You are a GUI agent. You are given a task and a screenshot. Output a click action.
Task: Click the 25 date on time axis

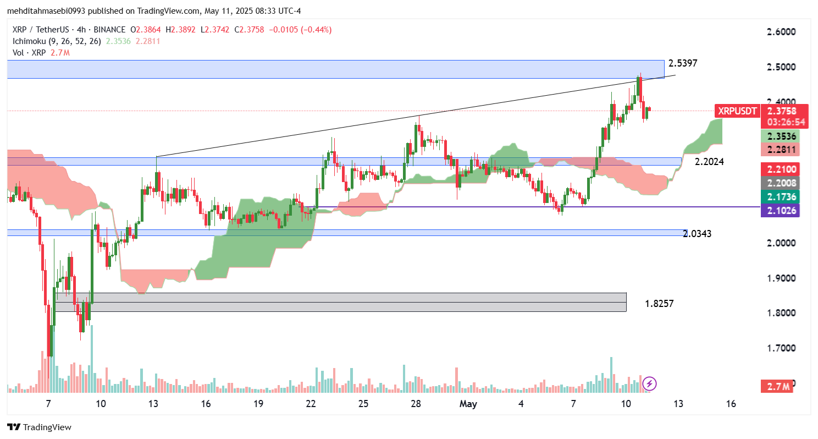[363, 404]
